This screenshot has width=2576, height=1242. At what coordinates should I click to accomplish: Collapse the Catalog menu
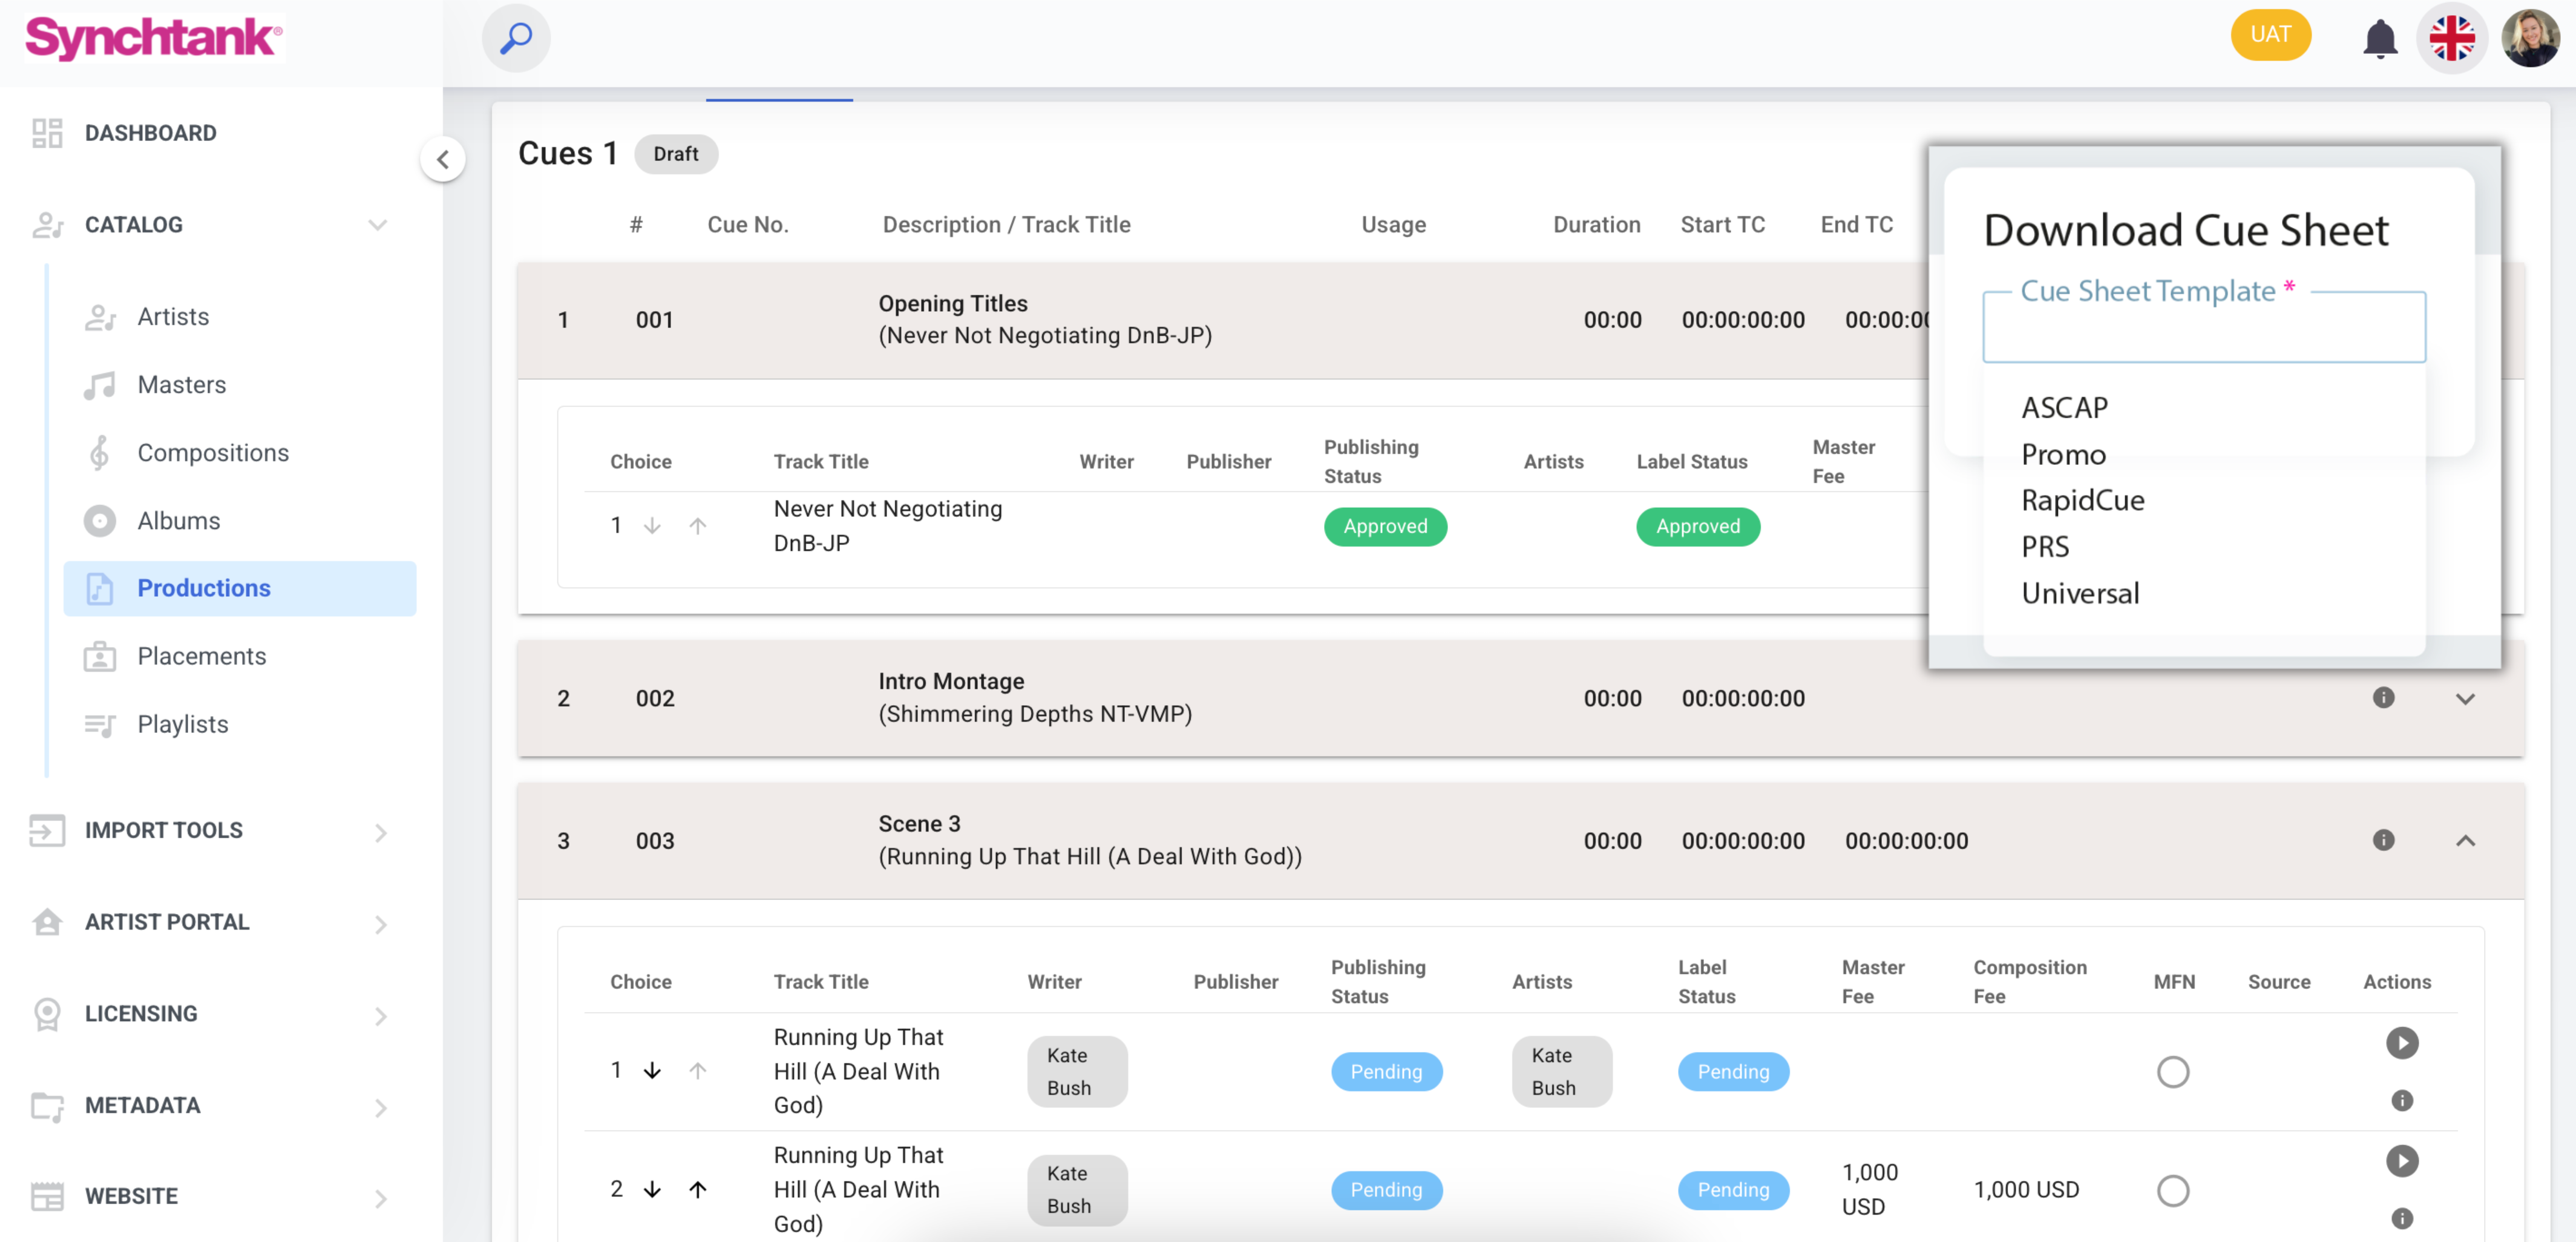click(x=377, y=224)
